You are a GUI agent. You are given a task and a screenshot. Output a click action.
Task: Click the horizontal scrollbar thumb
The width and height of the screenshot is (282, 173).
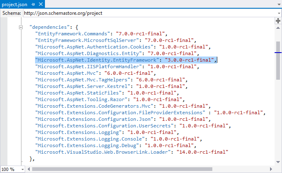point(122,169)
